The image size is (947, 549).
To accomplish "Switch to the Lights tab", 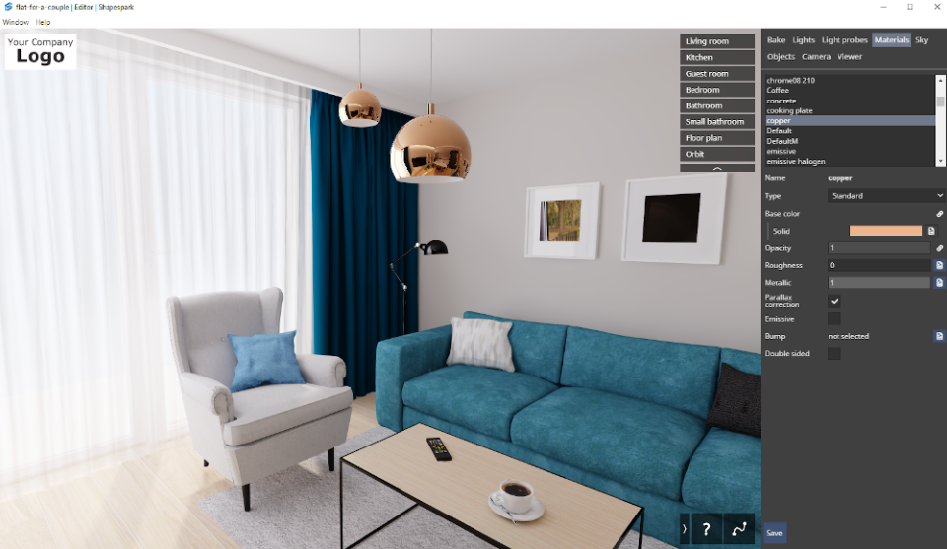I will click(803, 39).
